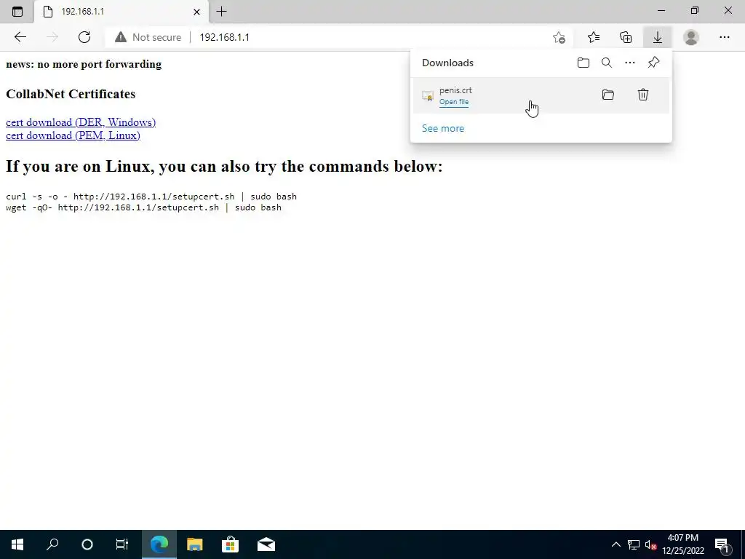Click the muted volume tray icon
745x559 pixels.
(x=650, y=544)
